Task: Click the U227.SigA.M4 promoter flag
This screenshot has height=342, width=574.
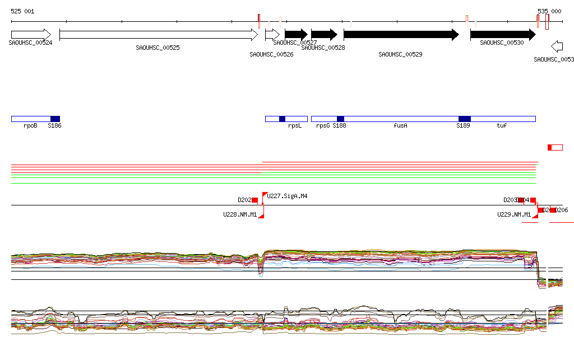Action: pos(265,195)
